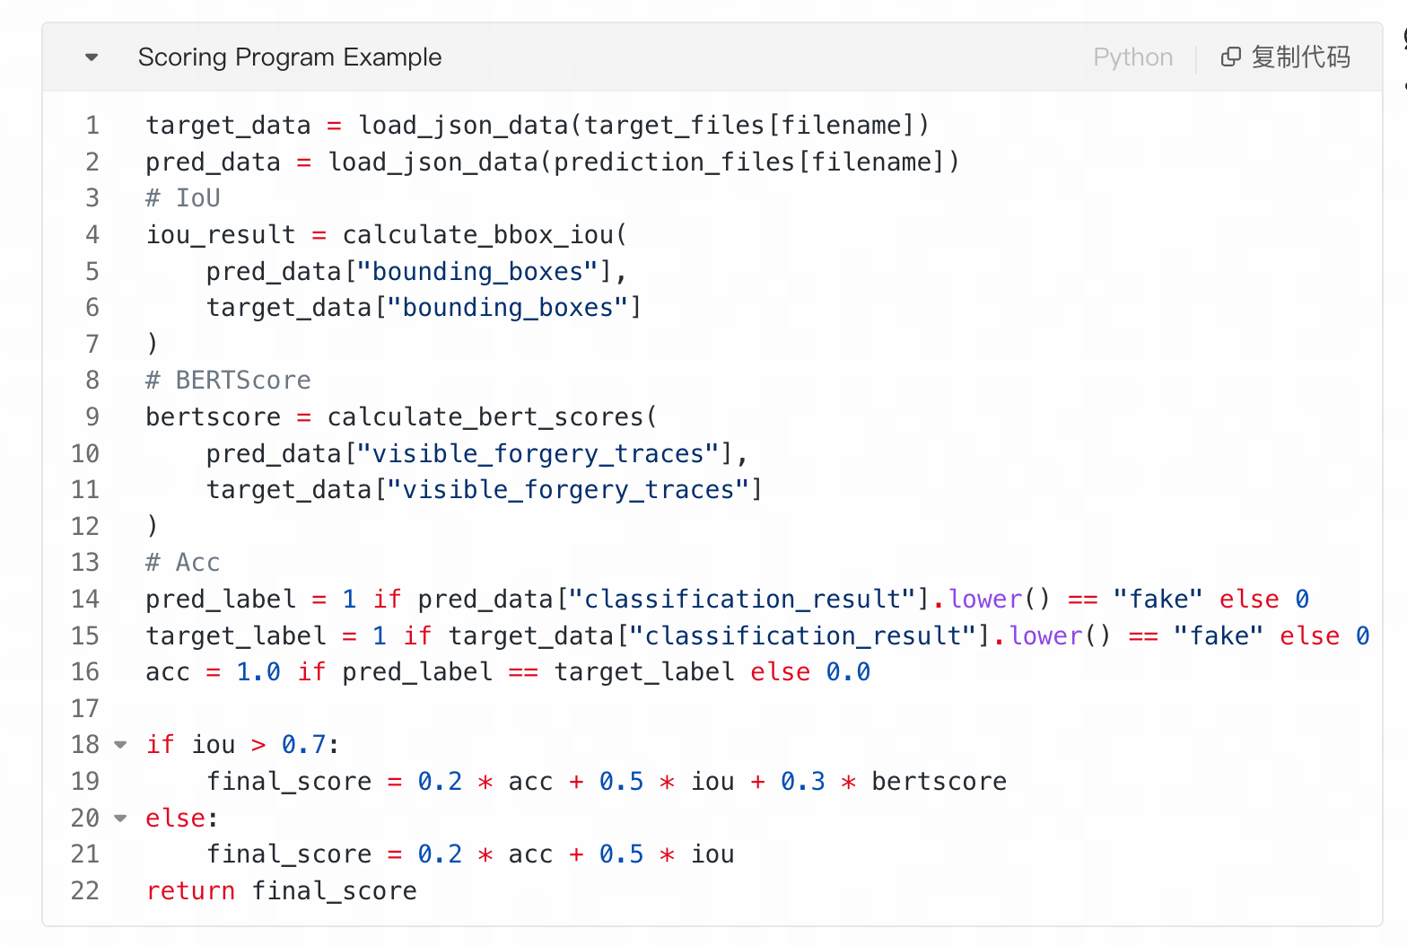Click line number 1 in the gutter

coord(92,126)
